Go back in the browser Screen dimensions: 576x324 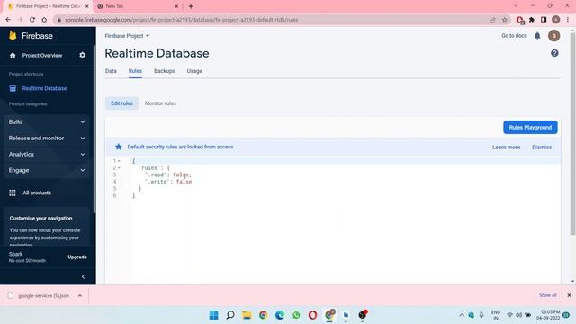tap(8, 20)
